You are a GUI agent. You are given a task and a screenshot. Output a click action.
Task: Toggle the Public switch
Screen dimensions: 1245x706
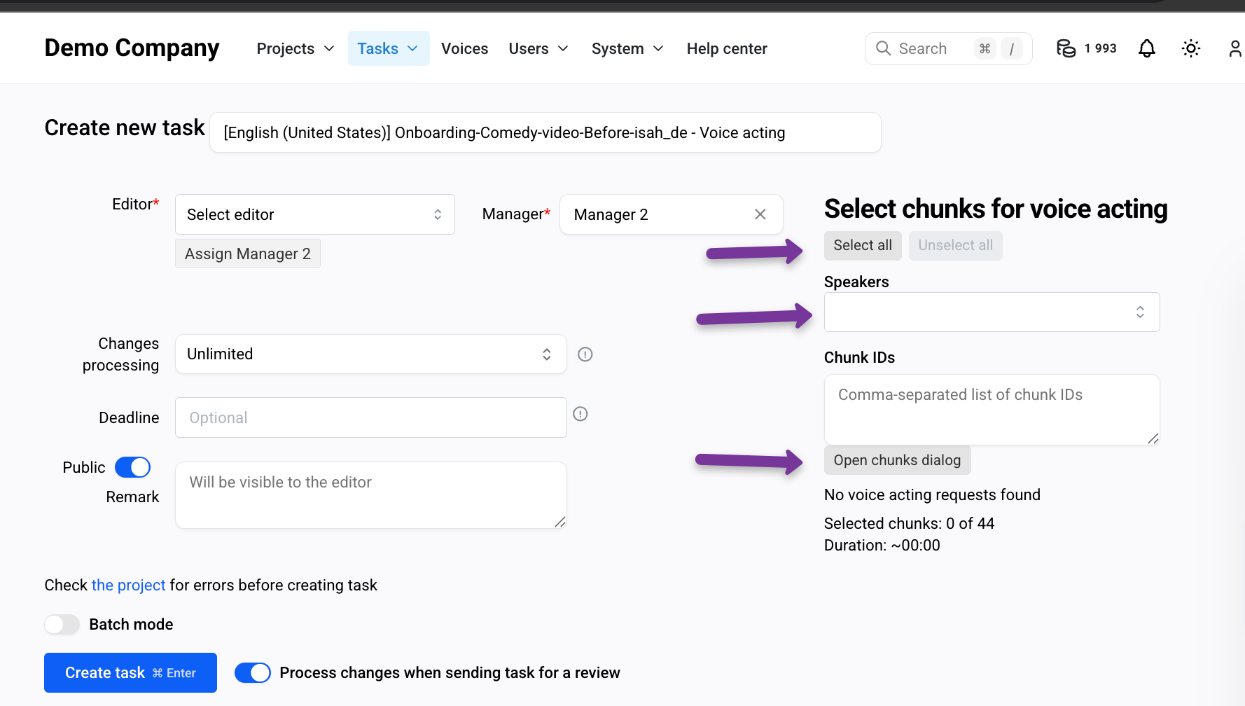(x=132, y=467)
